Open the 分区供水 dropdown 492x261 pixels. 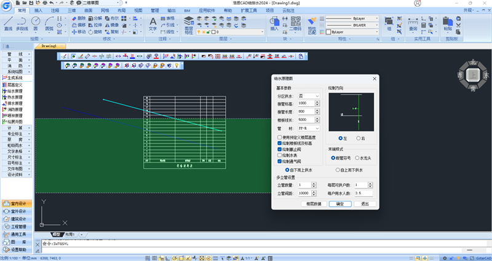[309, 96]
